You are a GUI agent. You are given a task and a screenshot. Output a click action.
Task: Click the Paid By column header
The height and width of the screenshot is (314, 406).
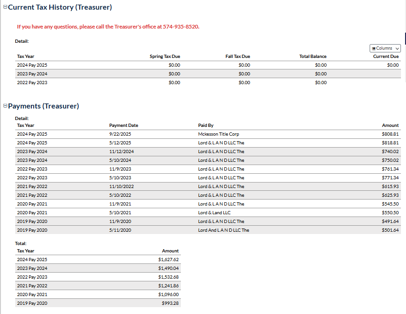(206, 126)
